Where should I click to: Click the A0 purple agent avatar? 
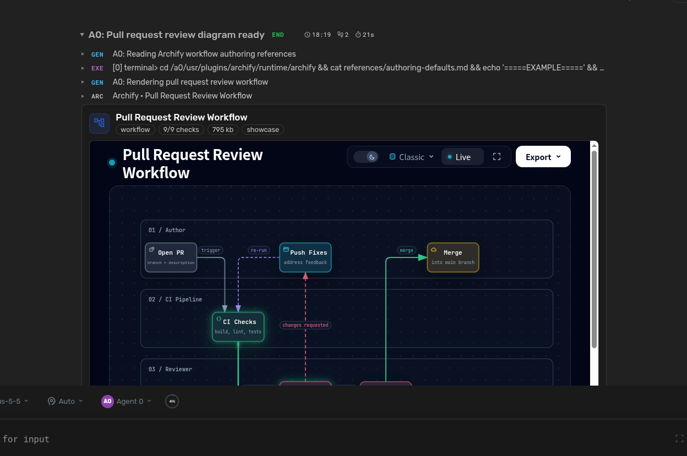[x=107, y=401]
